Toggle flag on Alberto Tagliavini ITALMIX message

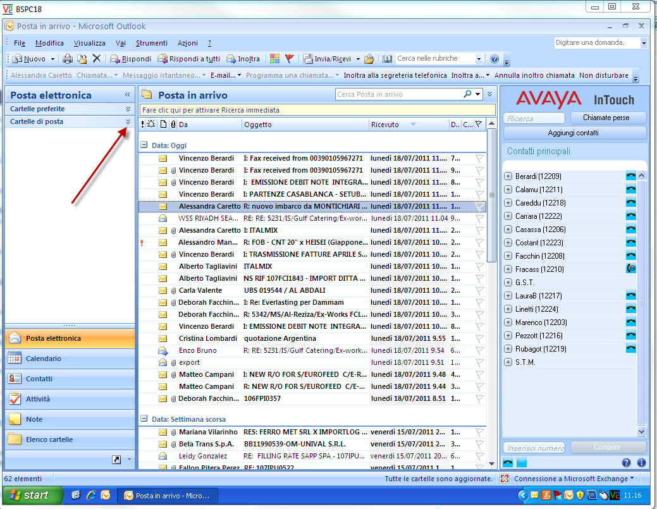[x=479, y=266]
